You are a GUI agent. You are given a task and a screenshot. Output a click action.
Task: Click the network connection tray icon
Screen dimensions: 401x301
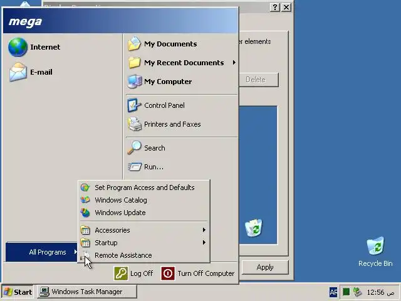point(357,292)
